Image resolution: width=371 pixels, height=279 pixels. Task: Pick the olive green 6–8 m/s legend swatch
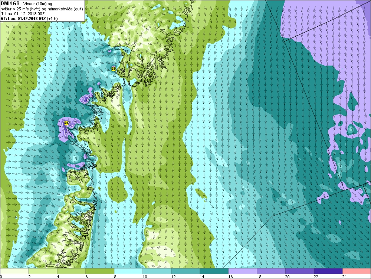tap(100, 271)
